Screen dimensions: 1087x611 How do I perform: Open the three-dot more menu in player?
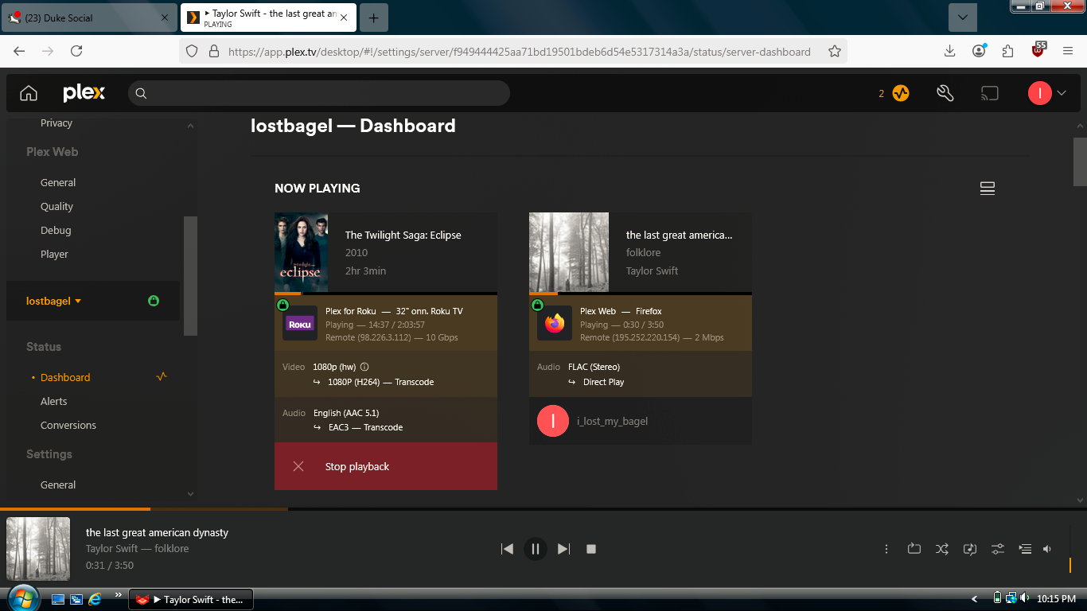point(886,549)
